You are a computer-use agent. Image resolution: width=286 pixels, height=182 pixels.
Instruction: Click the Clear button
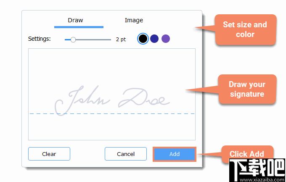[49, 154]
